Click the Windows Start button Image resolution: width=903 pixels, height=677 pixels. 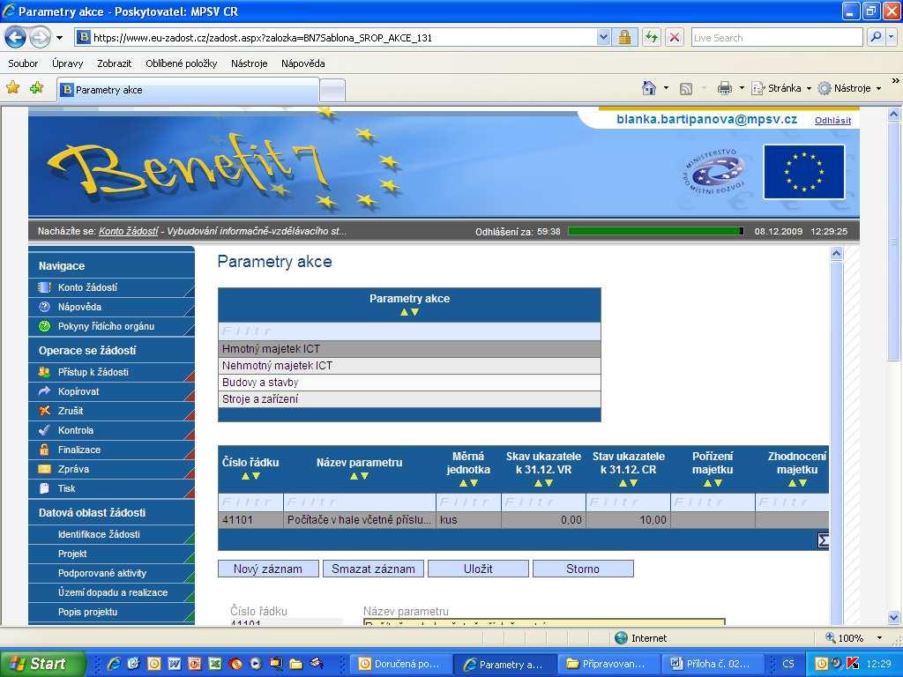pos(42,664)
